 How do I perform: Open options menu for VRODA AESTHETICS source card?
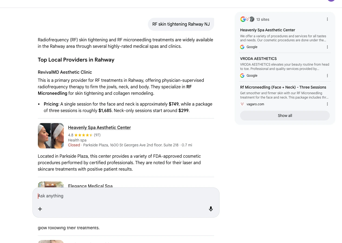click(327, 76)
